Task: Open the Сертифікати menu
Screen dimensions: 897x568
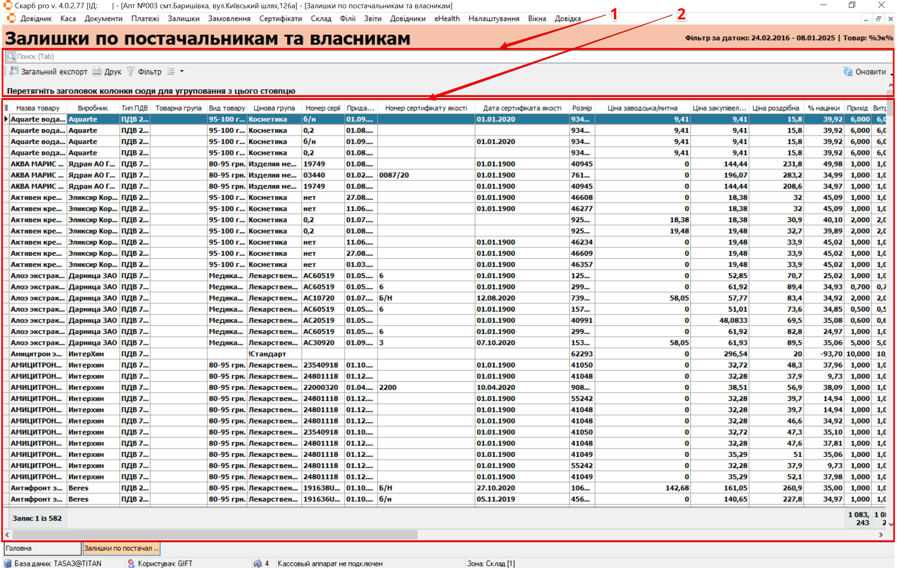Action: coord(280,19)
